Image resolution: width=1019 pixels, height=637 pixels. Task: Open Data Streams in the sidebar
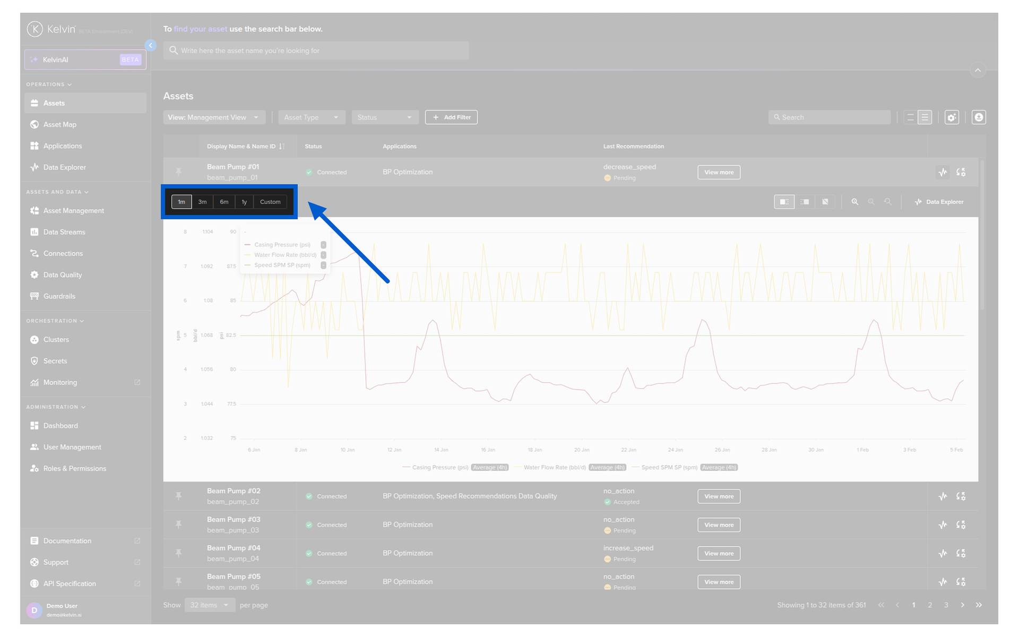(x=64, y=232)
